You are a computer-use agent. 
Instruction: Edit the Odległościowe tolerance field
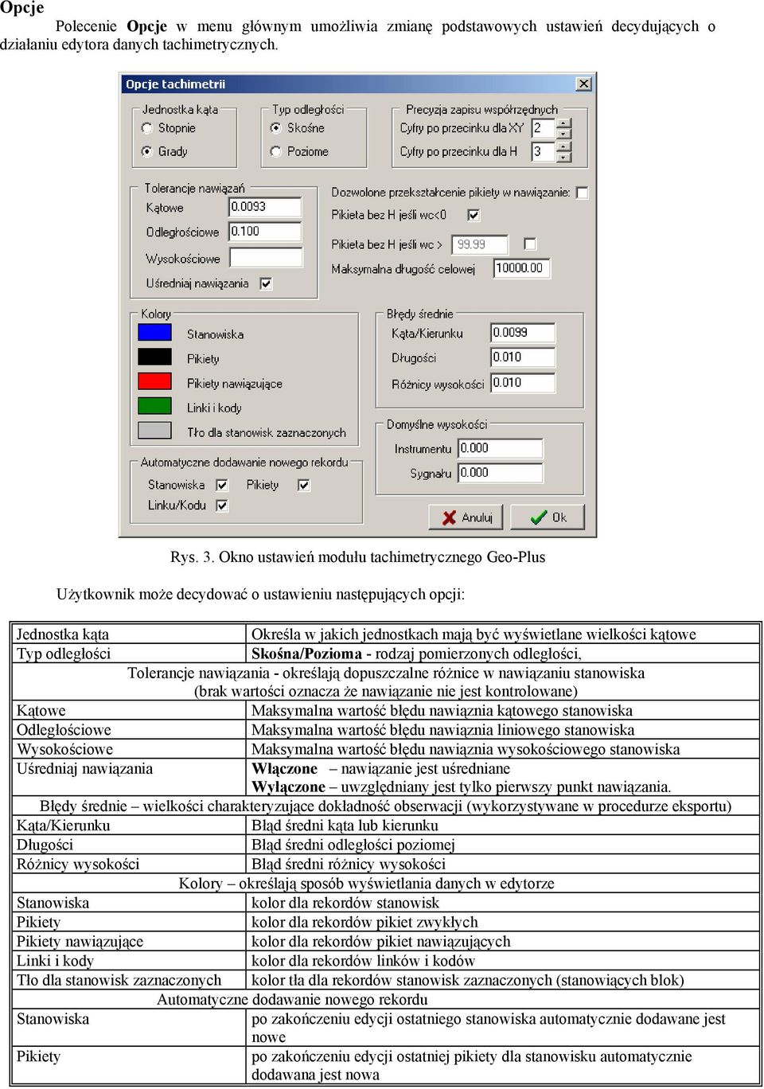[x=266, y=232]
